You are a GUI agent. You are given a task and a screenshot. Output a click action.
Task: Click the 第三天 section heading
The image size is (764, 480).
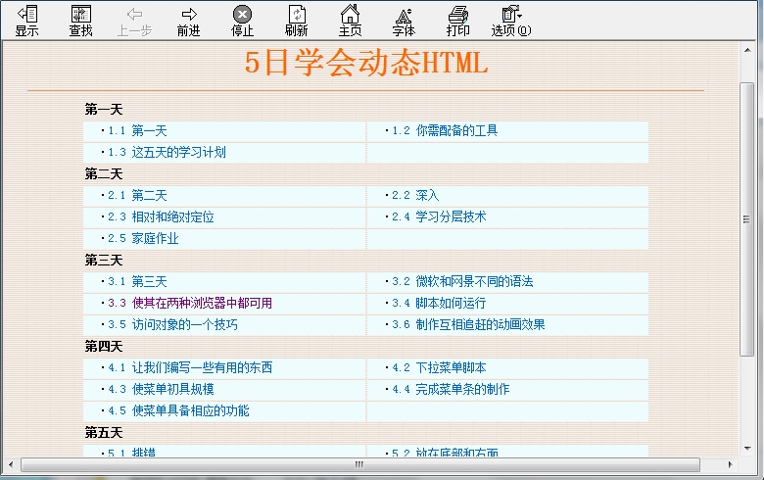point(103,261)
